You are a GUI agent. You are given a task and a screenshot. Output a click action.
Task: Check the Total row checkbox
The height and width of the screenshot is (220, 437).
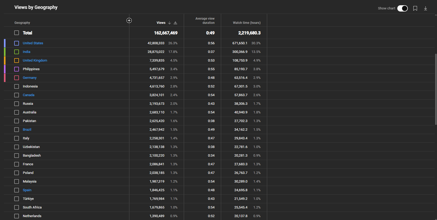pyautogui.click(x=17, y=33)
